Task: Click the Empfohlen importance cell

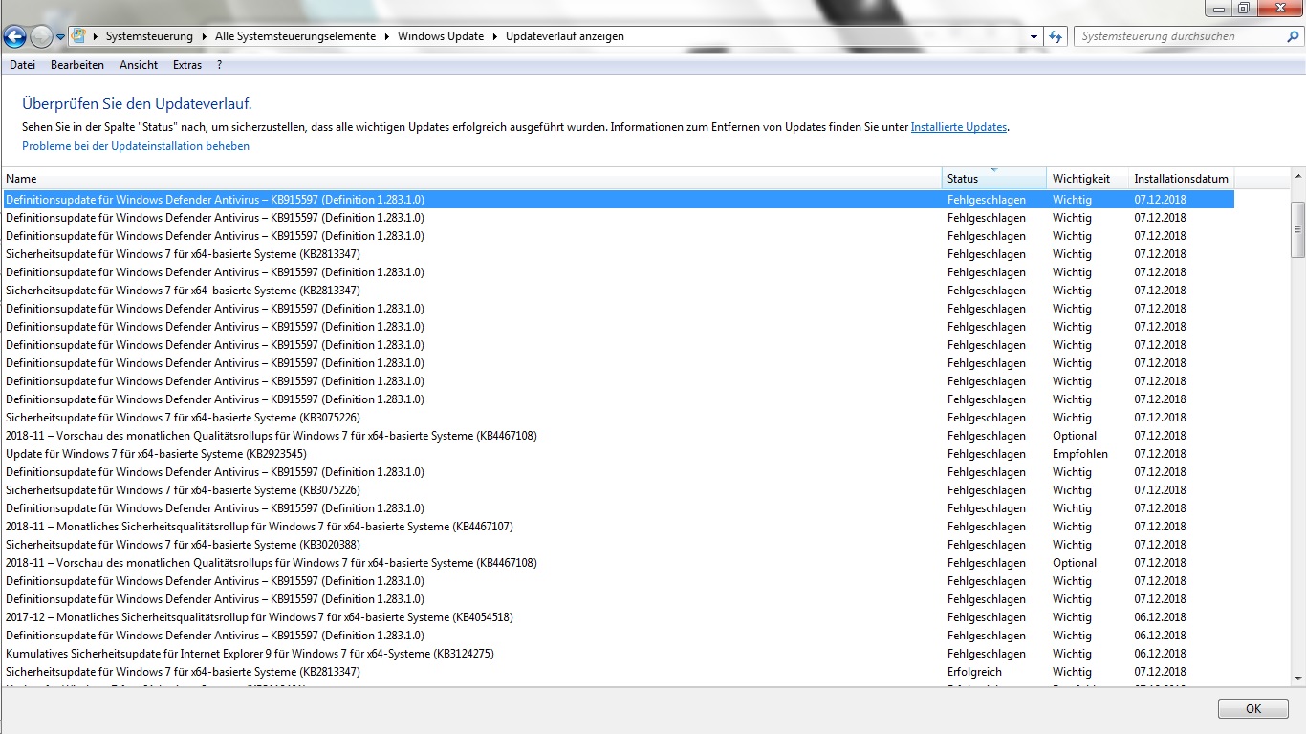Action: [1080, 454]
